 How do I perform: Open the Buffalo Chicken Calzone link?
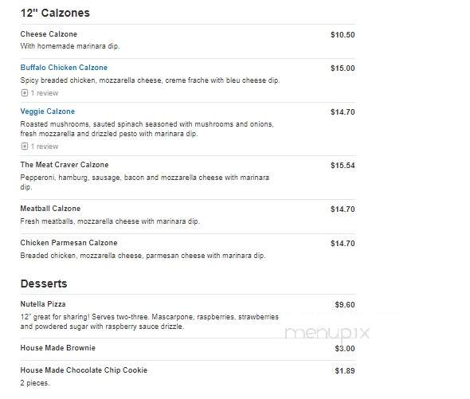pyautogui.click(x=64, y=68)
